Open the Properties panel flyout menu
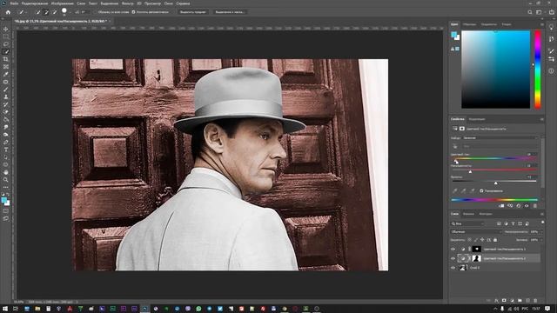Screen dimensions: 557x313 [x=541, y=119]
